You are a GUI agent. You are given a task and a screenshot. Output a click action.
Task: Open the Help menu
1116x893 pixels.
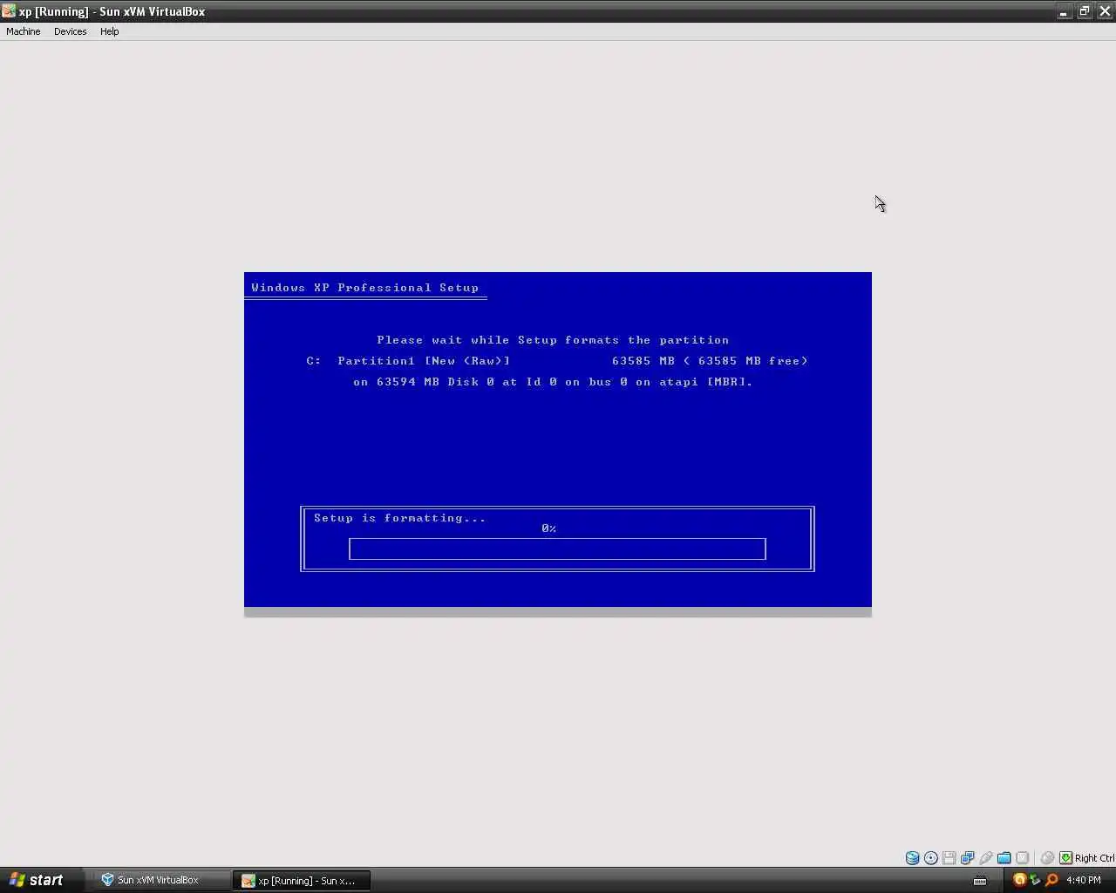(109, 31)
